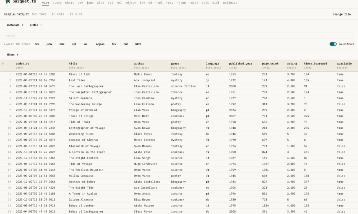Image resolution: width=358 pixels, height=214 pixels.
Task: Click the author cell 'Hugo Lindqvist'
Action: [x=145, y=164]
